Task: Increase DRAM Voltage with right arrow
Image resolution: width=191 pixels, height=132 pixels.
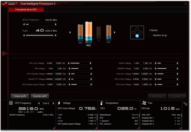Action: (177, 63)
